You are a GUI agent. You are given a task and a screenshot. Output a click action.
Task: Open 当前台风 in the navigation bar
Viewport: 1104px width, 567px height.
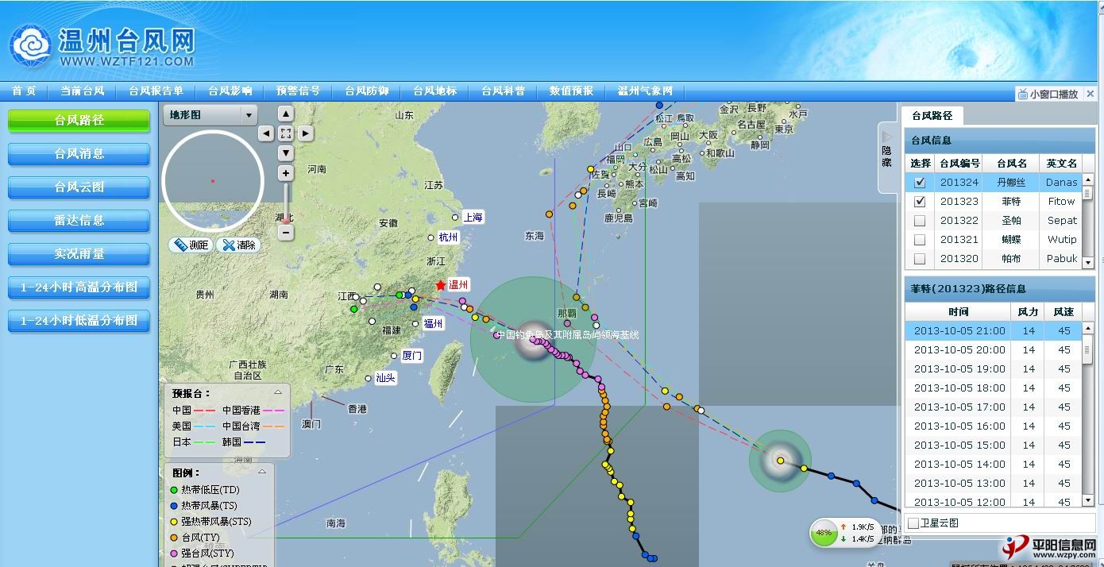[x=83, y=91]
